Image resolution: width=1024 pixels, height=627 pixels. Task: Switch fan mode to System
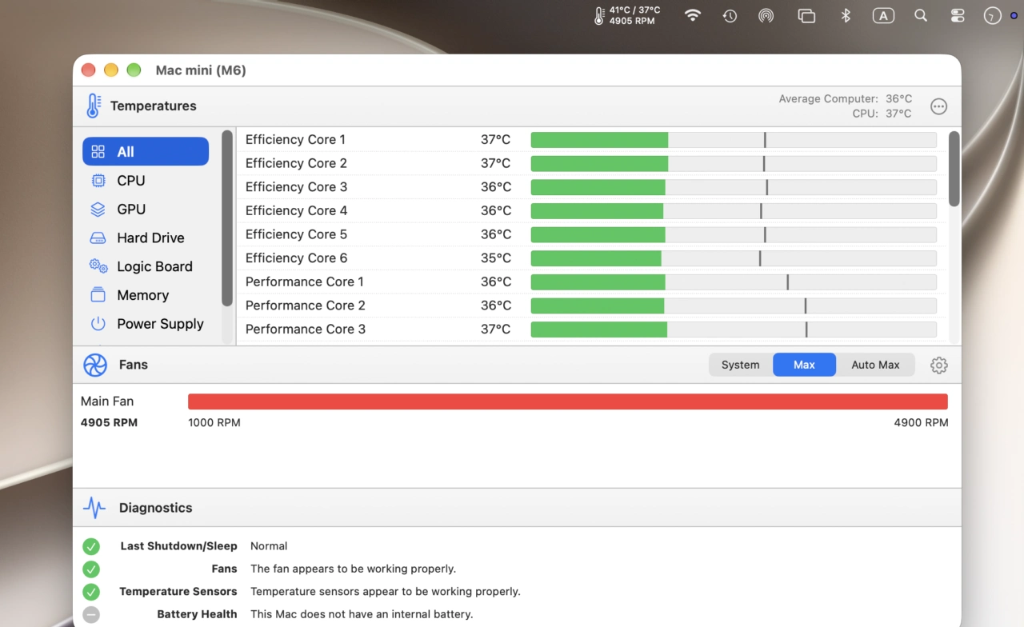click(741, 365)
